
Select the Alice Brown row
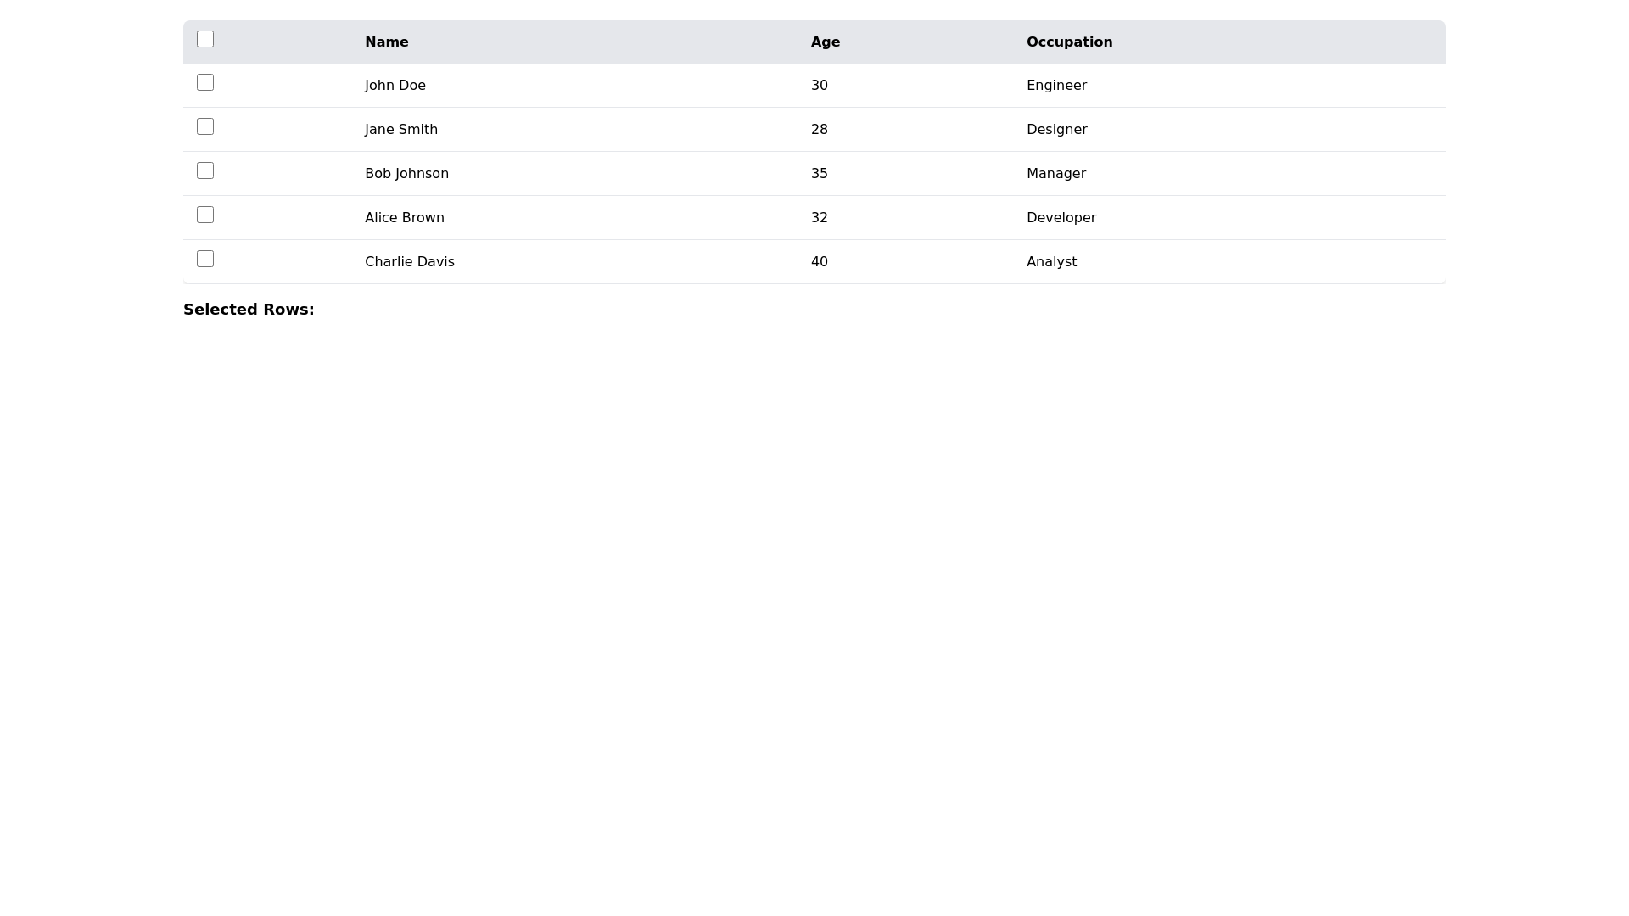pyautogui.click(x=404, y=217)
